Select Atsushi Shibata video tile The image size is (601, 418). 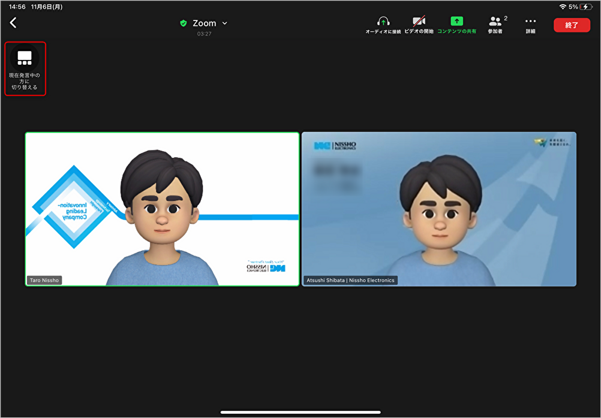click(x=439, y=209)
